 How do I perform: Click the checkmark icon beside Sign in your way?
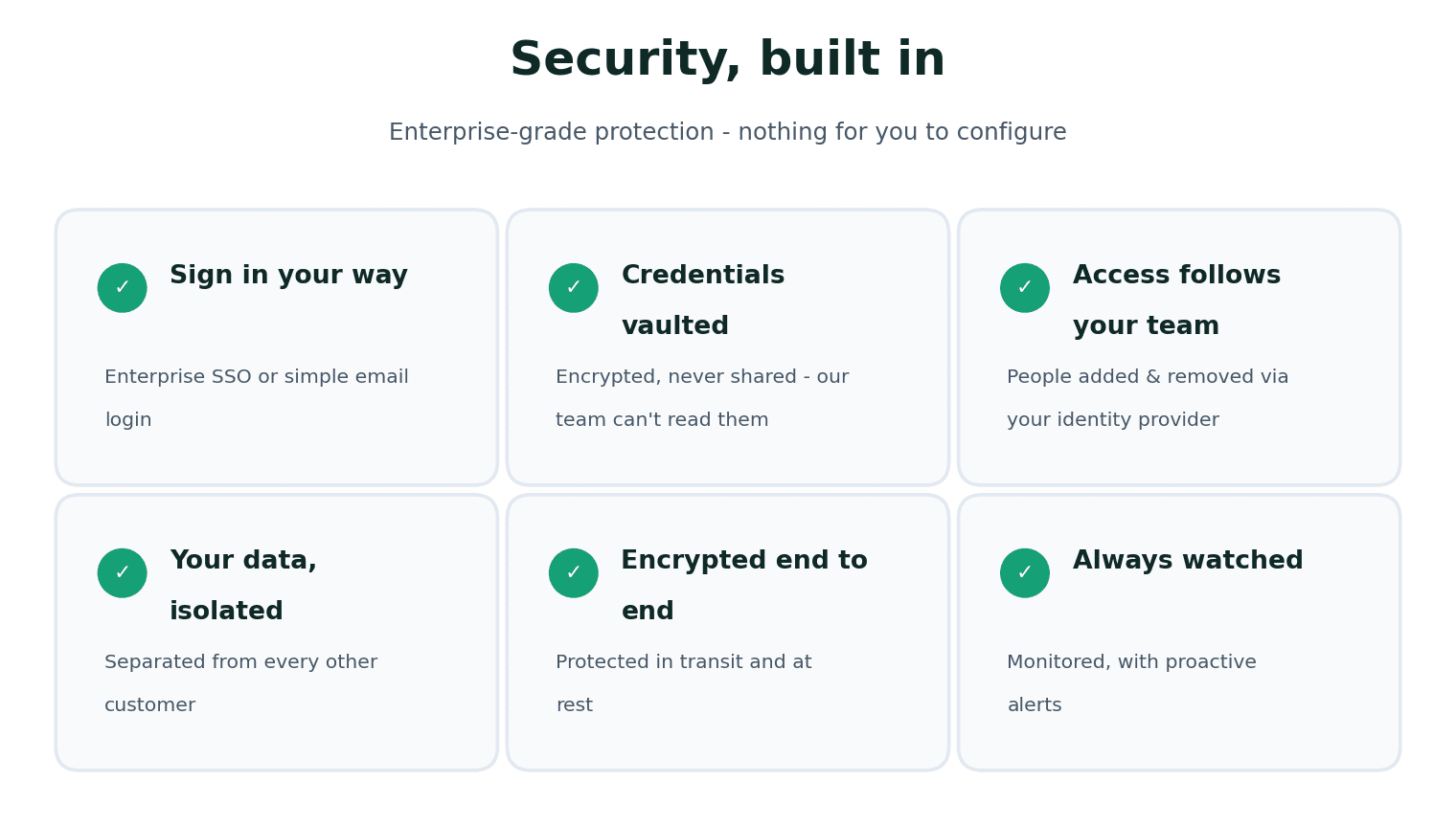tap(122, 288)
